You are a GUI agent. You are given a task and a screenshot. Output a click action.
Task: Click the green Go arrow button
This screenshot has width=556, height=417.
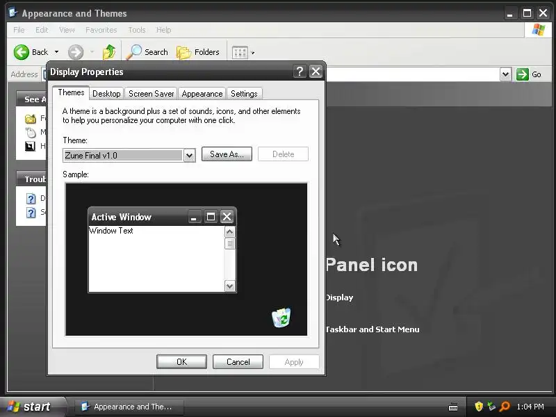click(523, 74)
